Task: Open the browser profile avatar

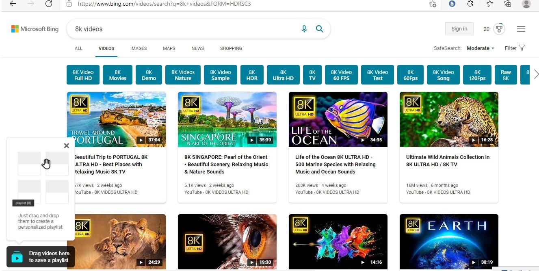Action: 526,4
